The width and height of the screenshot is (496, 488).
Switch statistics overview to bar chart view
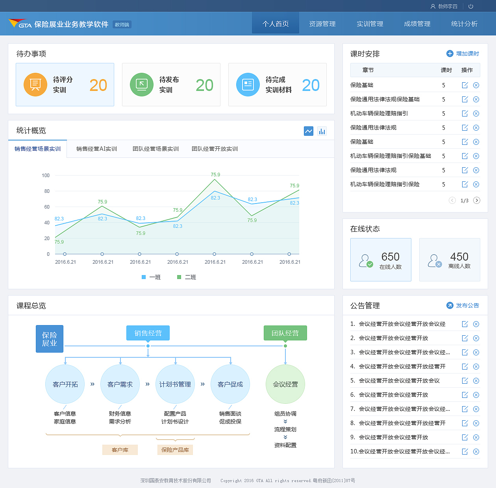pos(322,131)
